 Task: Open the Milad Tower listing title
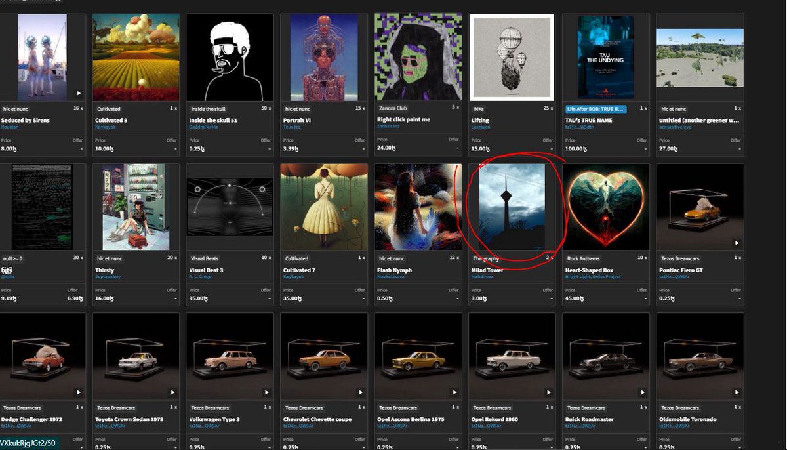pyautogui.click(x=487, y=270)
